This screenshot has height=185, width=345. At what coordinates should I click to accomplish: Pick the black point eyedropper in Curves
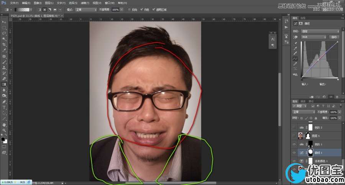click(295, 43)
